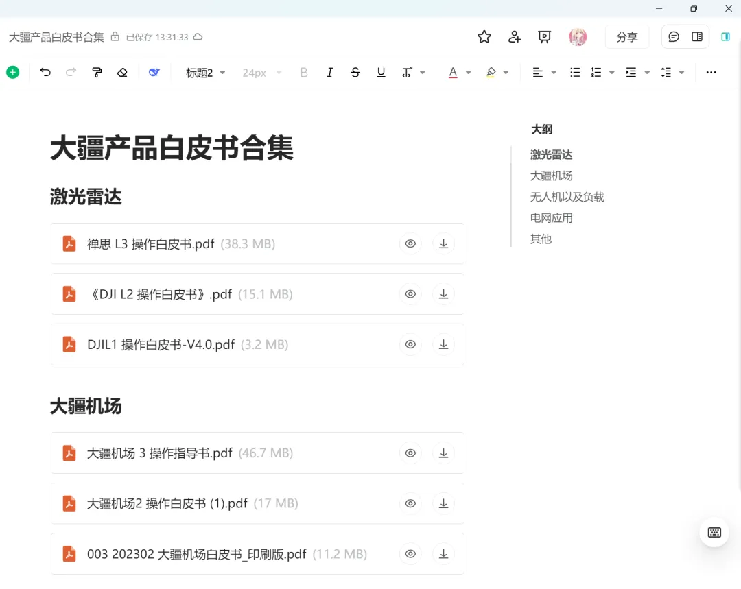
Task: Preview 禅思 L3 操作白皮书.pdf with eye icon
Action: [x=410, y=243]
